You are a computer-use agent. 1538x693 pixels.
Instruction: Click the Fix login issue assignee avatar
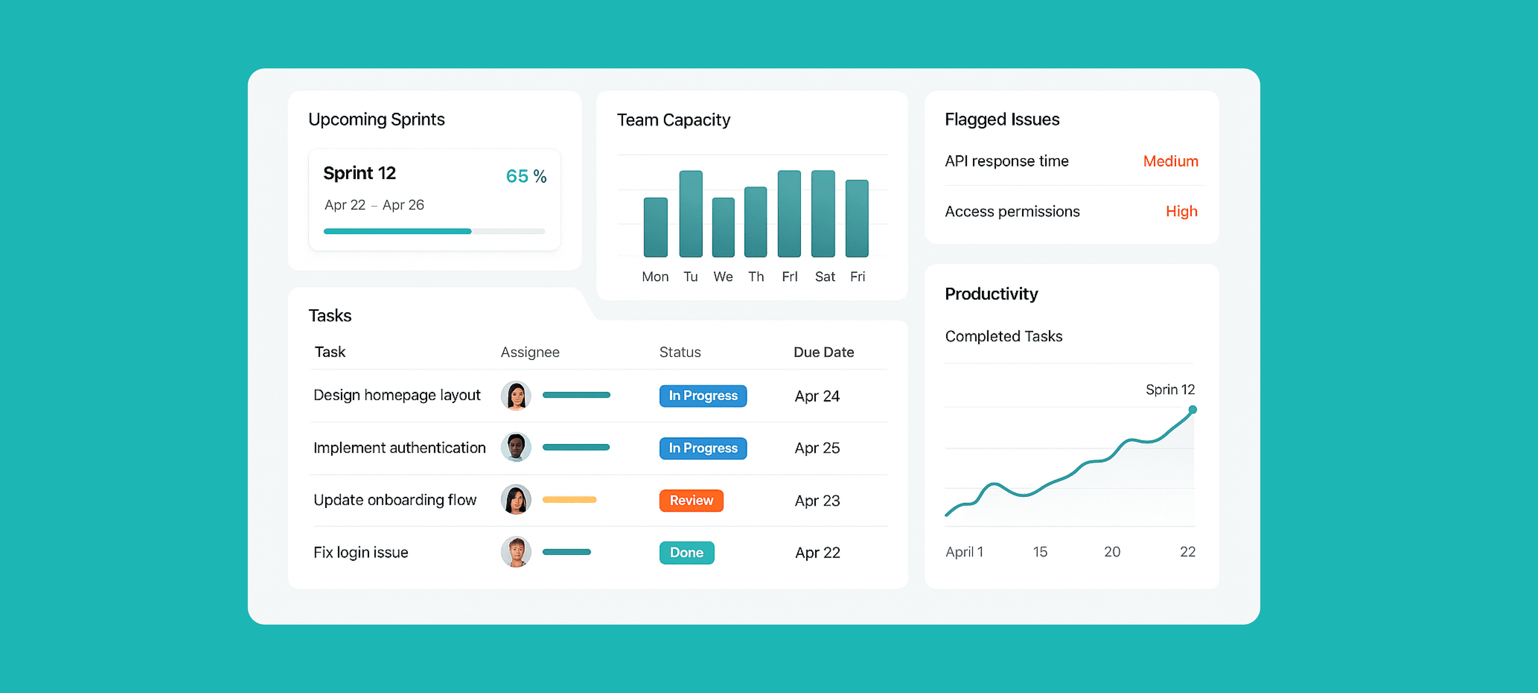click(x=516, y=552)
